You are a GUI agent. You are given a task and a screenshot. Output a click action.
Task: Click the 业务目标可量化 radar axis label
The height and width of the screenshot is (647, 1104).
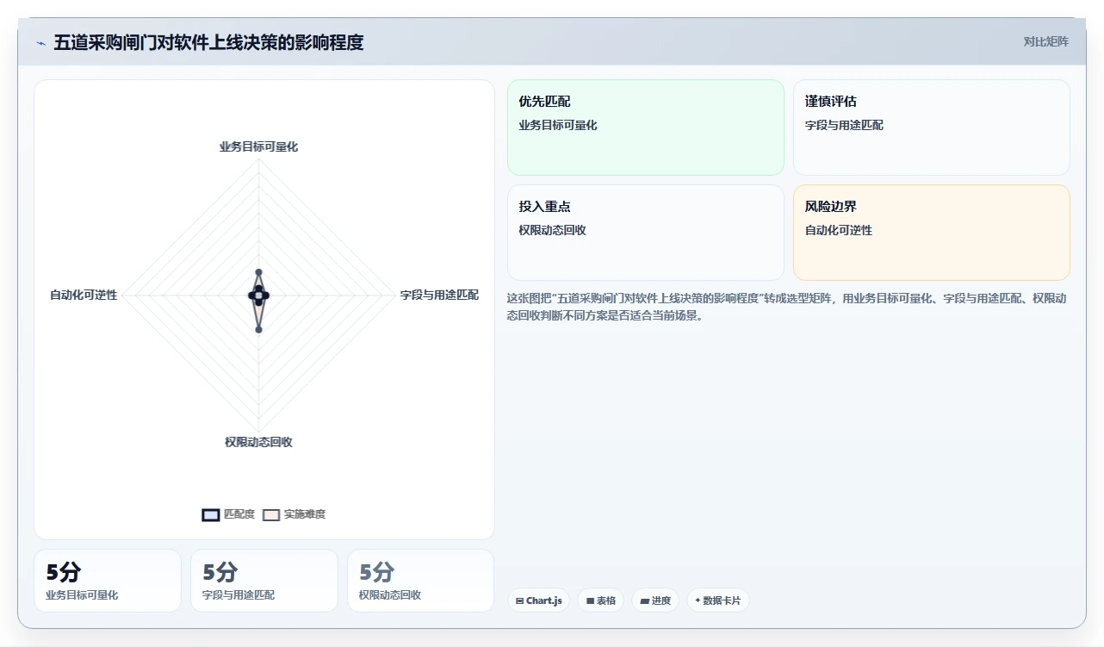tap(258, 147)
